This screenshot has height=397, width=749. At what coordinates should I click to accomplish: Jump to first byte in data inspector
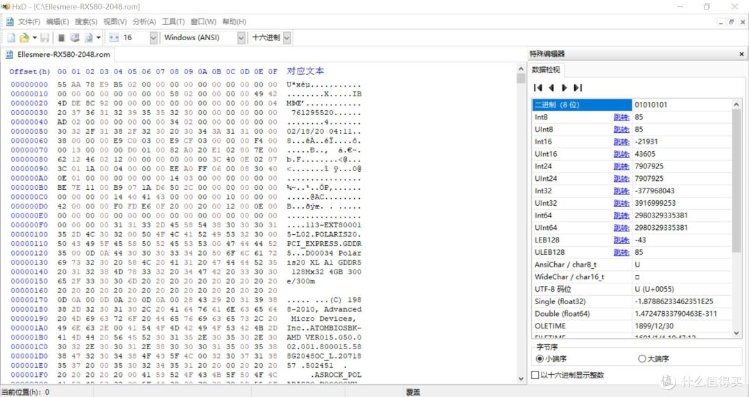(537, 88)
